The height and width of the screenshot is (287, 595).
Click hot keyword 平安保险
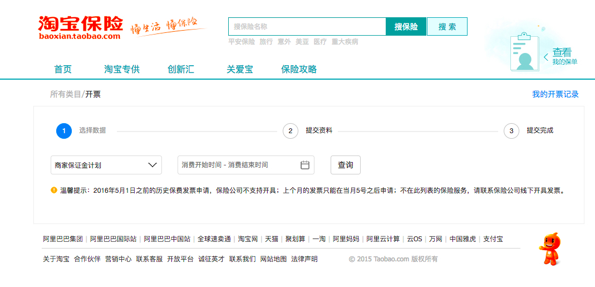point(242,42)
